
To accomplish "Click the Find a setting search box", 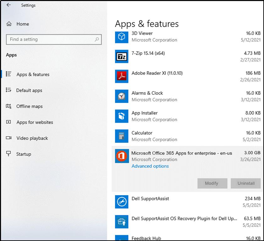I will (x=54, y=40).
